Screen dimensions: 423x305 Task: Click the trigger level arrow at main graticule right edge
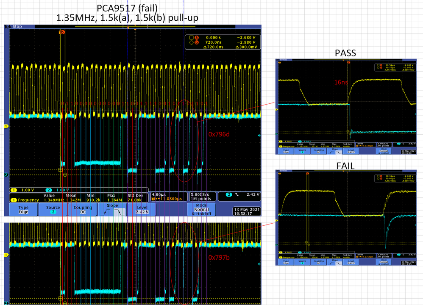click(x=259, y=135)
